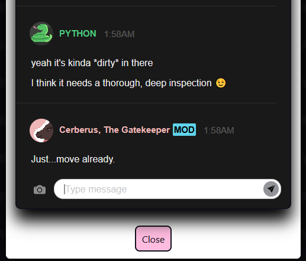Image resolution: width=306 pixels, height=261 pixels.
Task: Select the "Just...move already." message
Action: point(73,159)
